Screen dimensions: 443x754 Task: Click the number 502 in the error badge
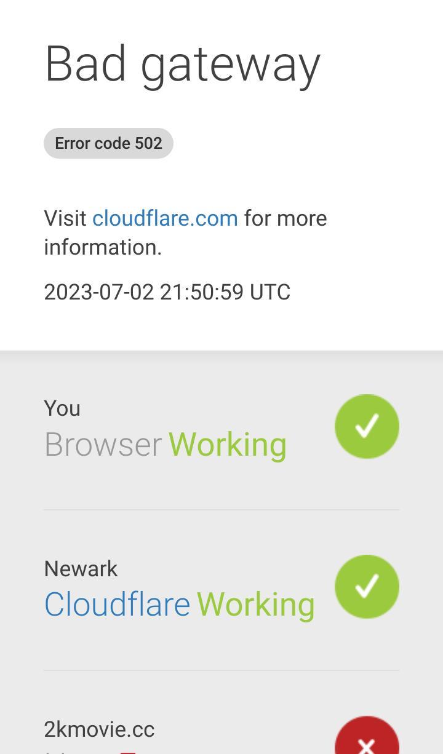coord(148,143)
